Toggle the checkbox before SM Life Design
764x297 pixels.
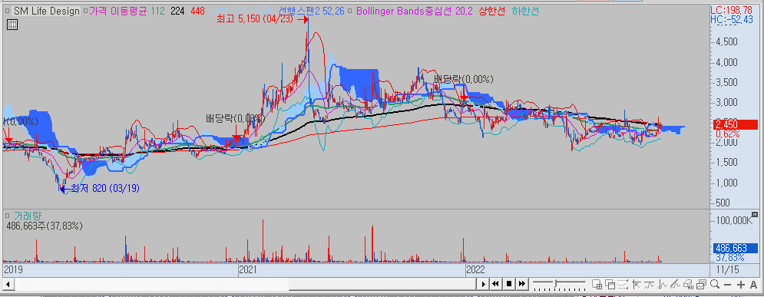pyautogui.click(x=8, y=11)
